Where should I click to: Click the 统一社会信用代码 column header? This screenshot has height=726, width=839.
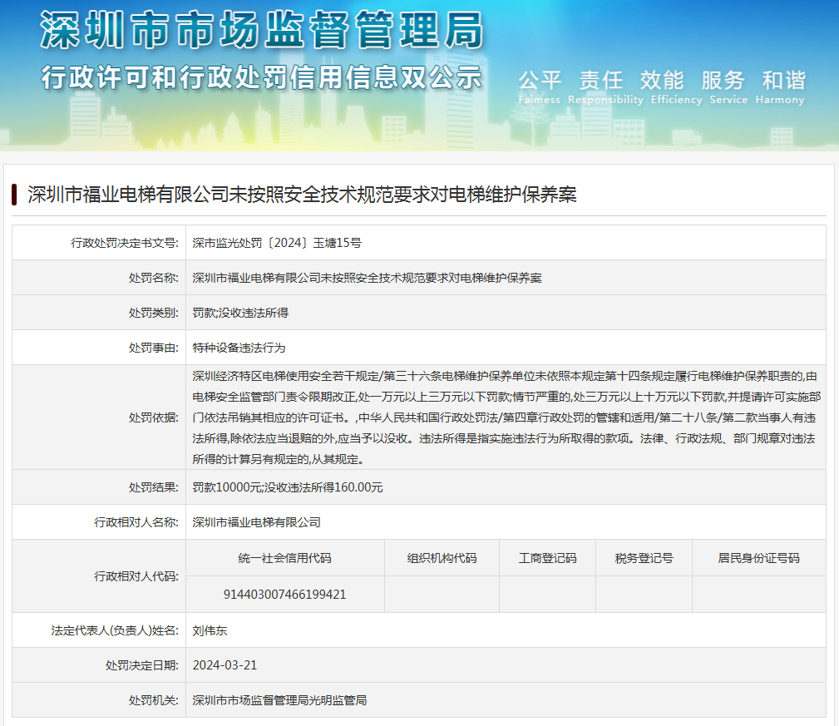[284, 558]
